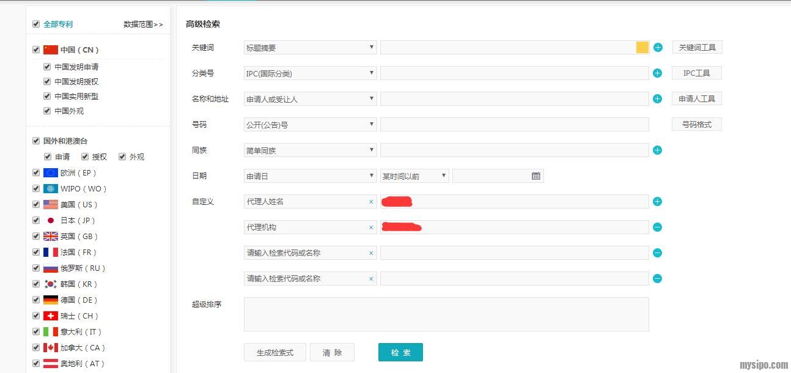
Task: Click the minus icon on last custom row
Action: point(658,279)
